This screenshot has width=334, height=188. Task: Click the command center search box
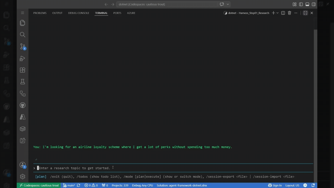(167, 4)
